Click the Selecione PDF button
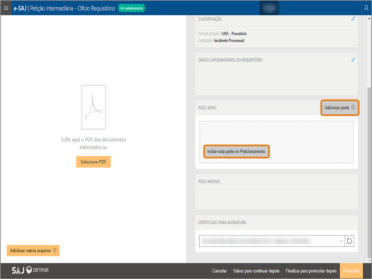This screenshot has height=279, width=372. coord(93,162)
